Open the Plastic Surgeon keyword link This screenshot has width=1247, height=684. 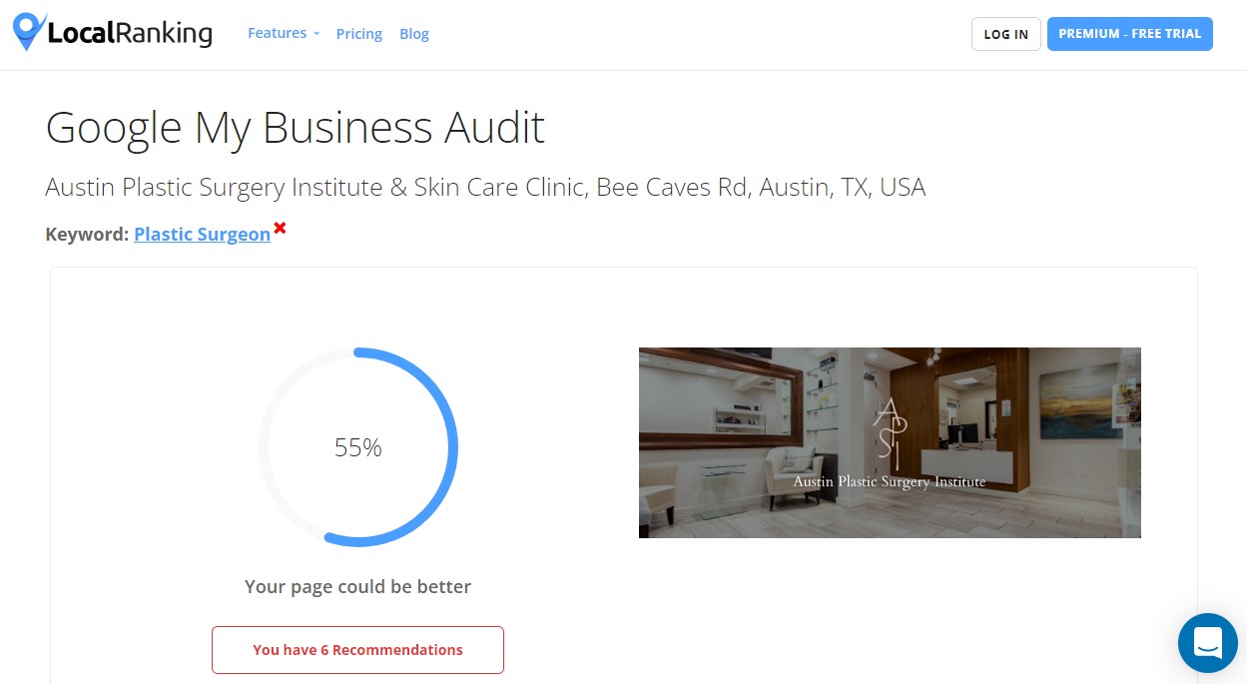[x=202, y=235]
